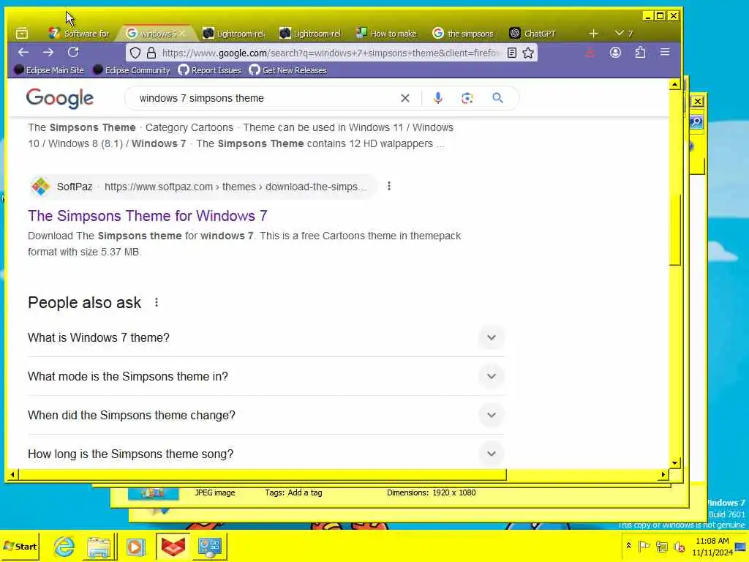Open Windows Explorer from taskbar

point(99,546)
